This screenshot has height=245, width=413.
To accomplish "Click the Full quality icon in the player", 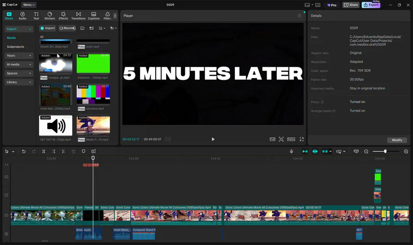I will pyautogui.click(x=273, y=139).
